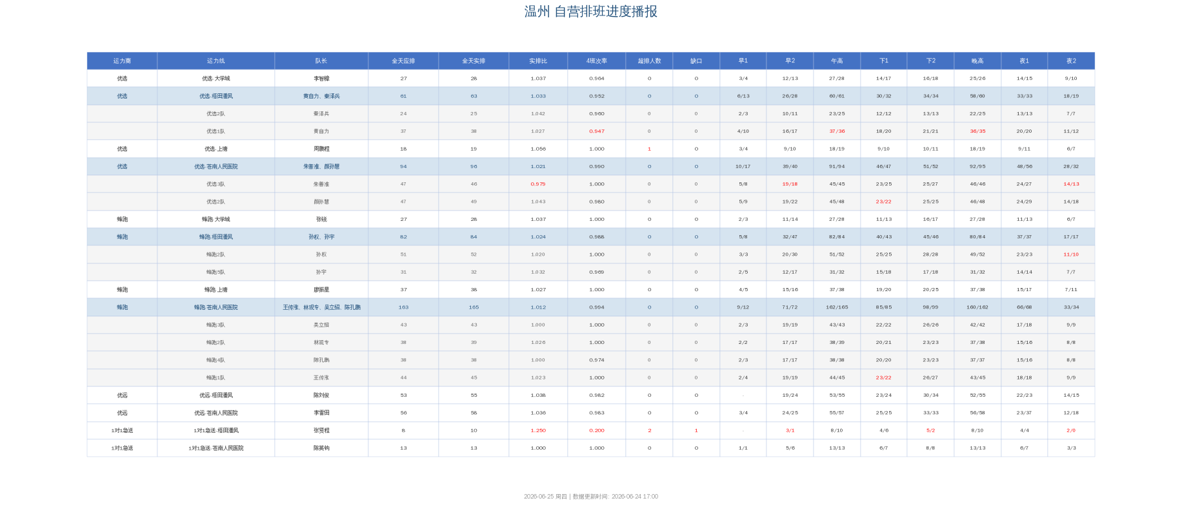Select the 1对1急送-梧田潘凤 line cell
The height and width of the screenshot is (505, 1182).
coord(215,430)
